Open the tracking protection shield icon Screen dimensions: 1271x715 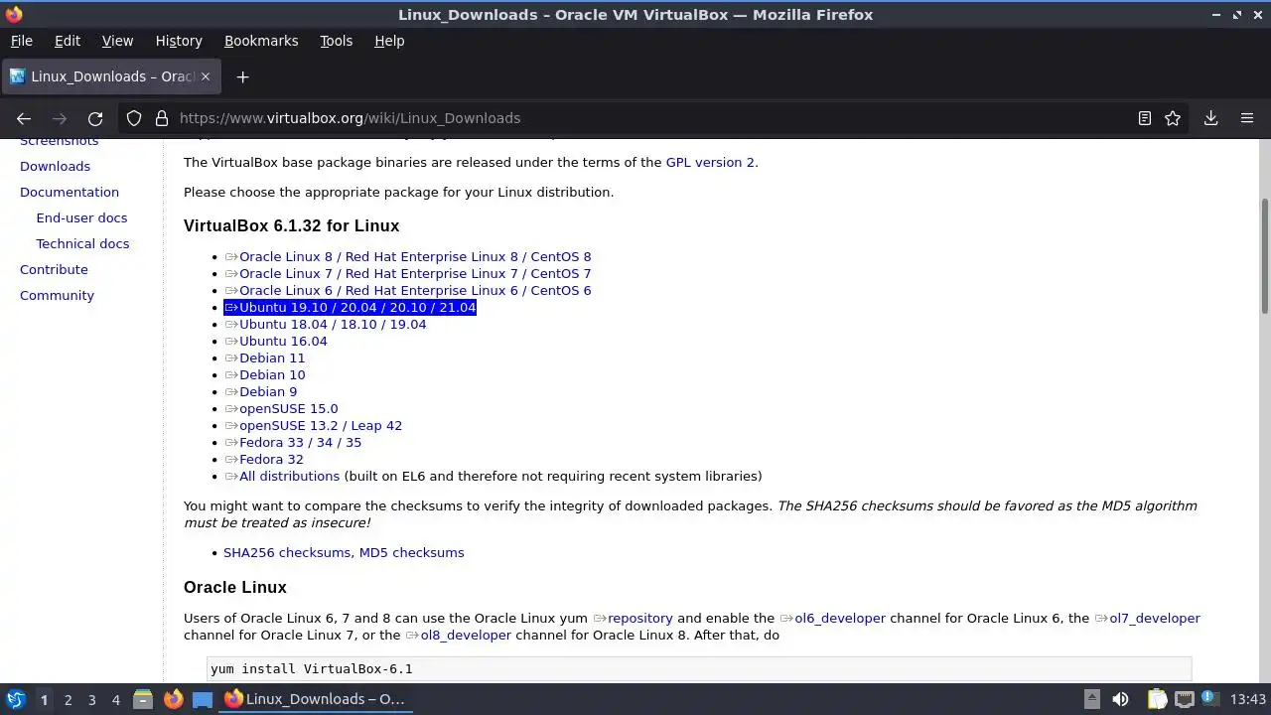click(134, 118)
